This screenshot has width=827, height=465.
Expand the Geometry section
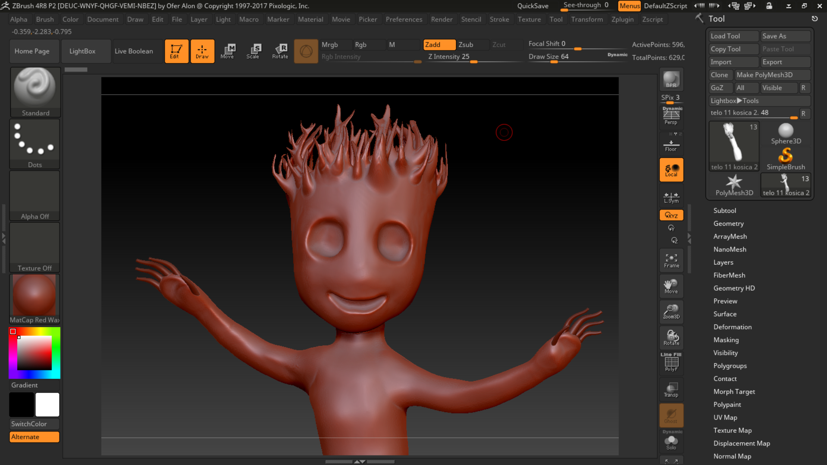(728, 223)
